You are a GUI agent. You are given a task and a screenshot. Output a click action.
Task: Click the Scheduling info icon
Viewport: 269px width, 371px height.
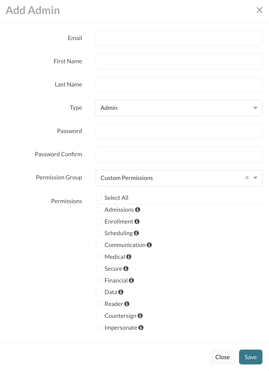[136, 233]
